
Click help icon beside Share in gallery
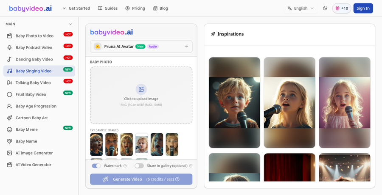click(x=191, y=166)
